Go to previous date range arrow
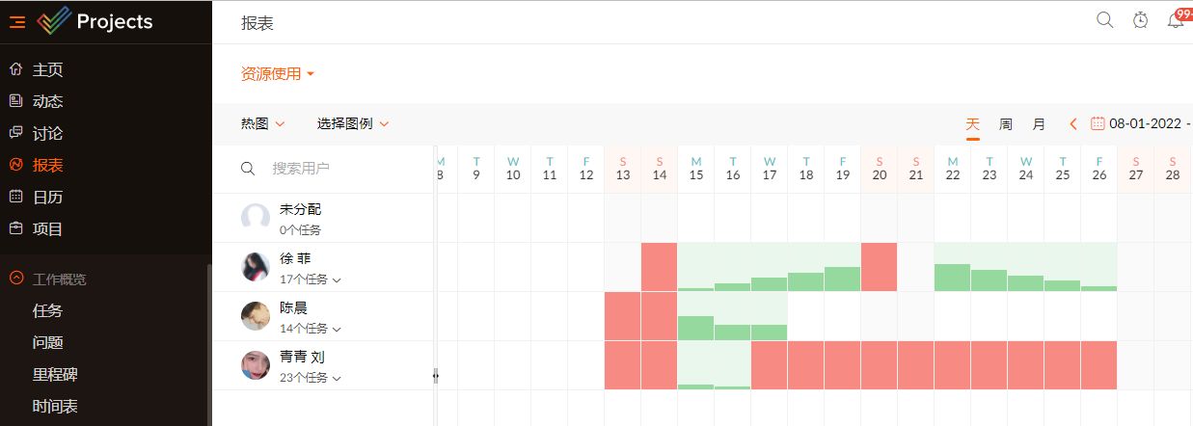Viewport: 1193px width, 426px height. click(1073, 123)
